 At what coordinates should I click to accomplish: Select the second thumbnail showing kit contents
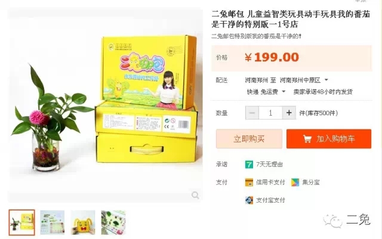click(53, 222)
